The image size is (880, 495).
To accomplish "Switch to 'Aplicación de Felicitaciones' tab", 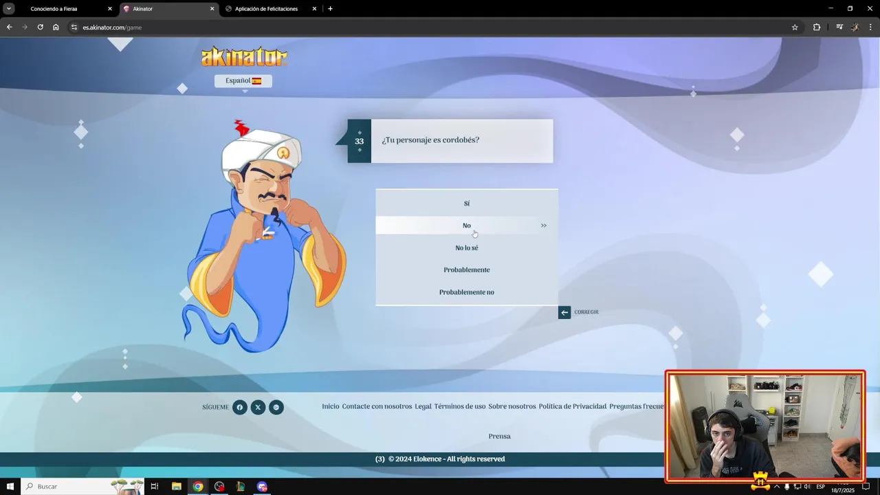I will [271, 9].
